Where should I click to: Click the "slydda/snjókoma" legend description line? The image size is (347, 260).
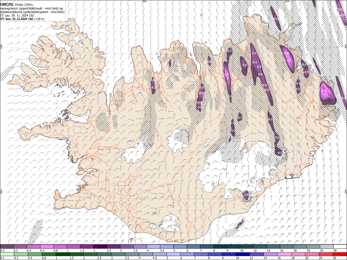pyautogui.click(x=32, y=12)
